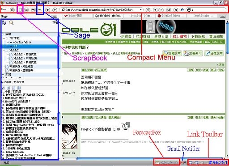Click the tab bar close button
This screenshot has width=229, height=166.
pyautogui.click(x=223, y=16)
